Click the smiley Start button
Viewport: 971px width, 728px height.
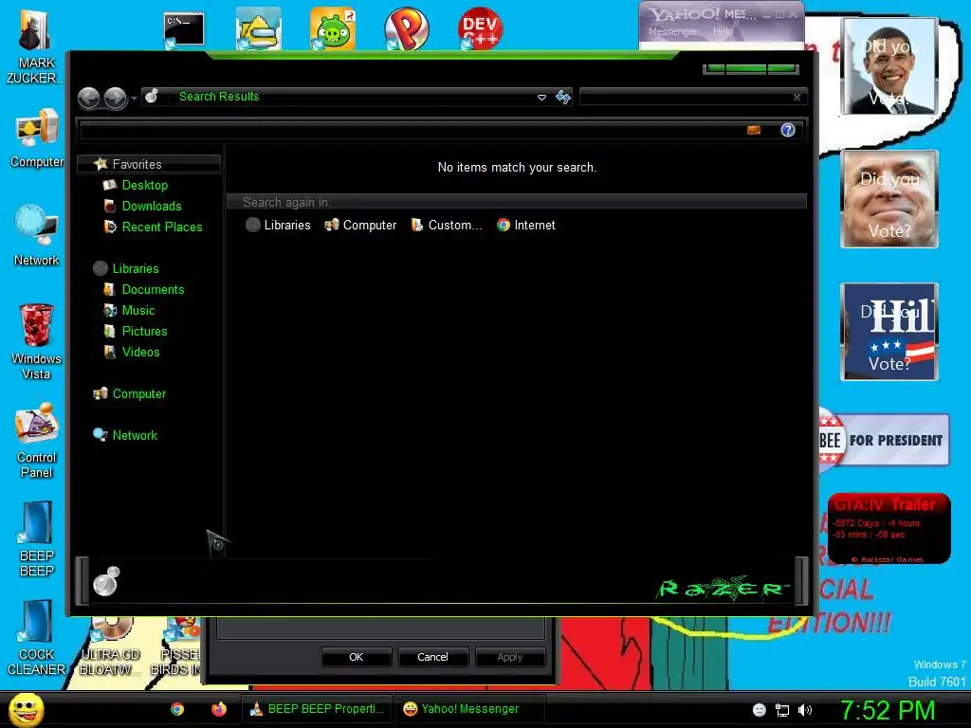(26, 709)
